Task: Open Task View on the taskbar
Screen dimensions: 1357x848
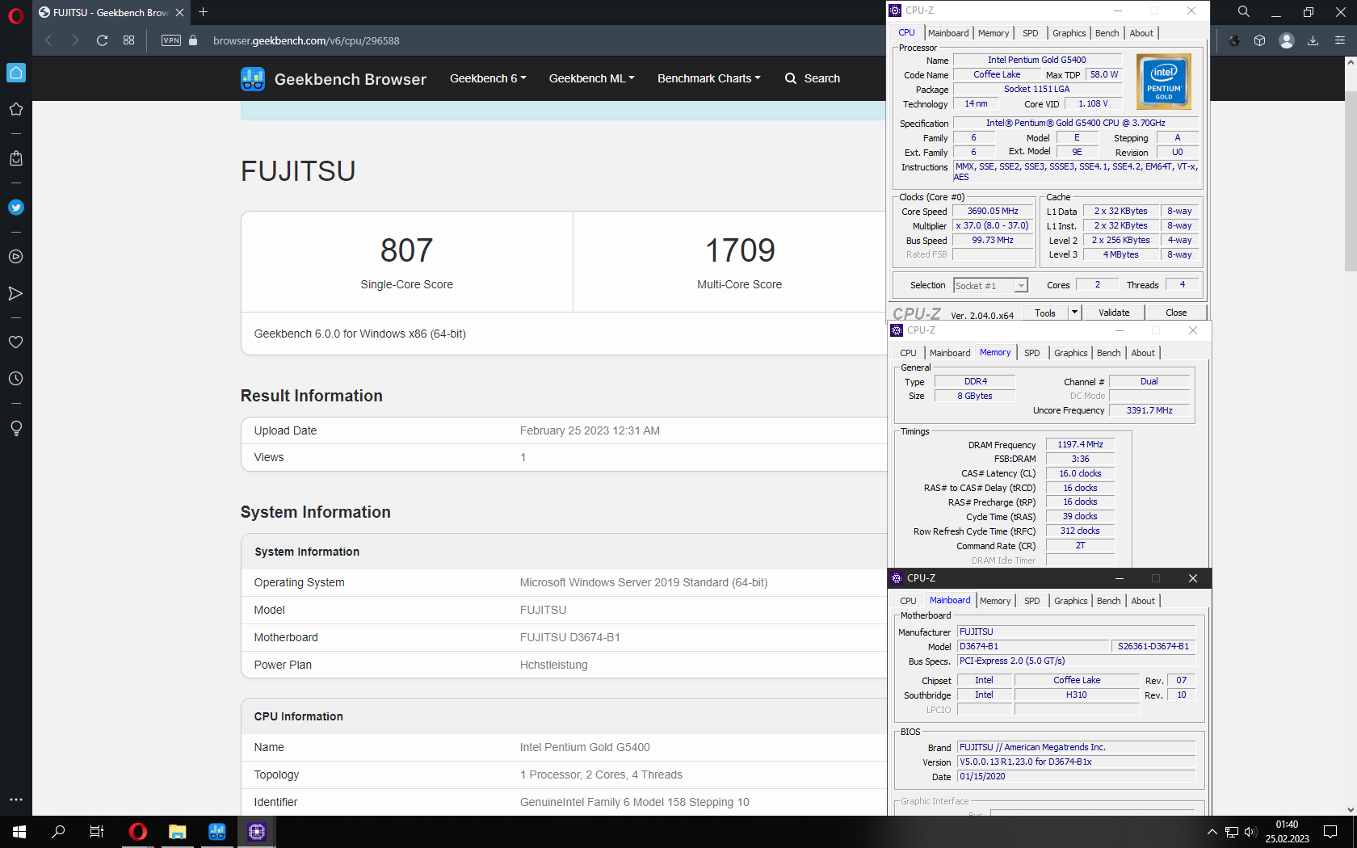Action: (97, 832)
